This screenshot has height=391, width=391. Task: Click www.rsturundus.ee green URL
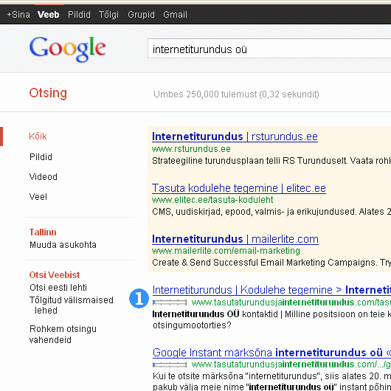click(x=191, y=149)
